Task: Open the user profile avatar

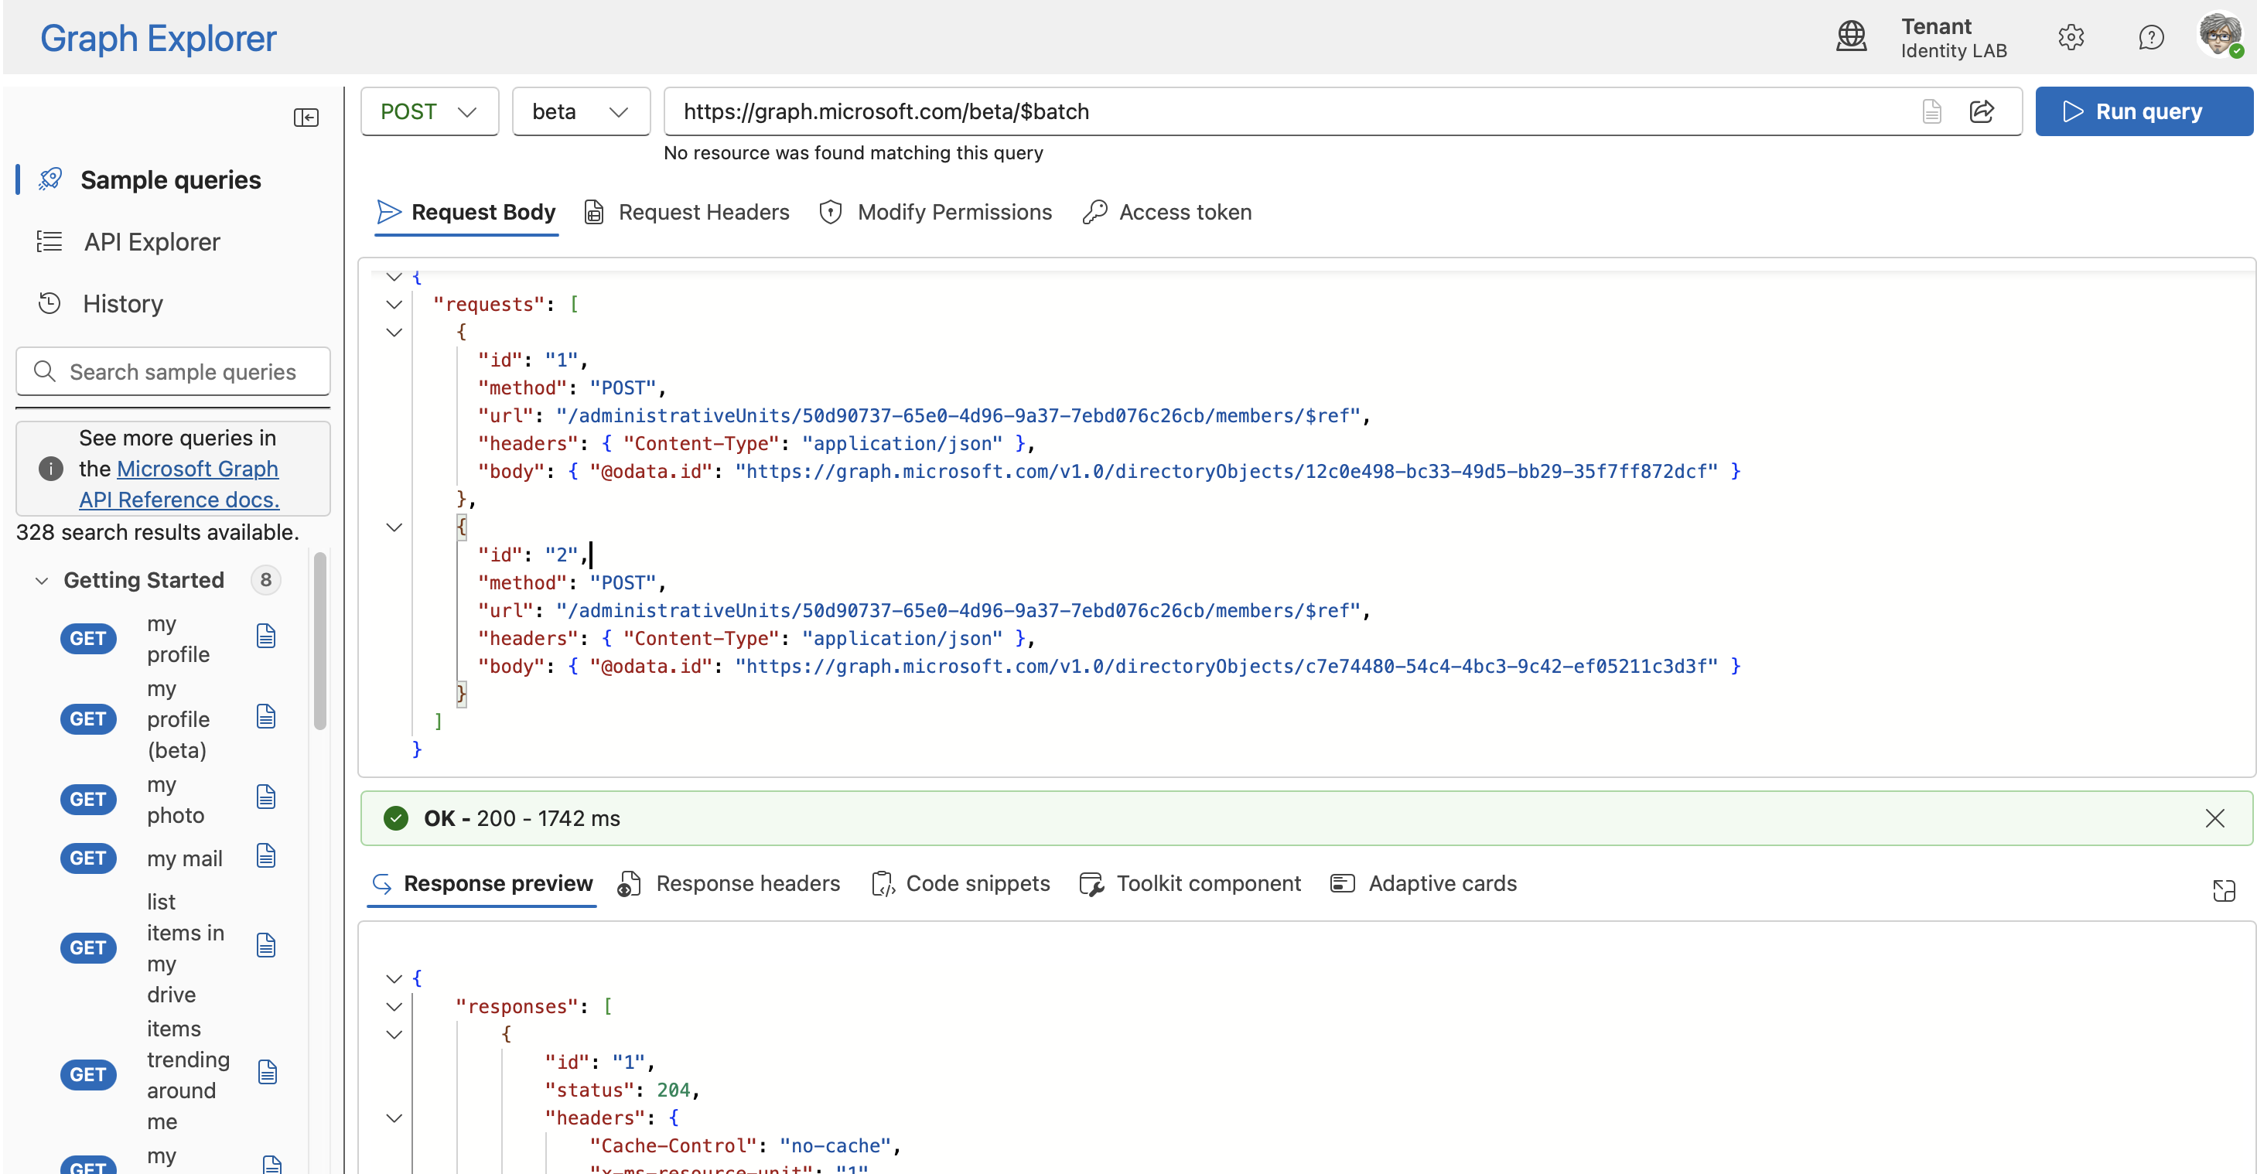Action: click(2220, 35)
